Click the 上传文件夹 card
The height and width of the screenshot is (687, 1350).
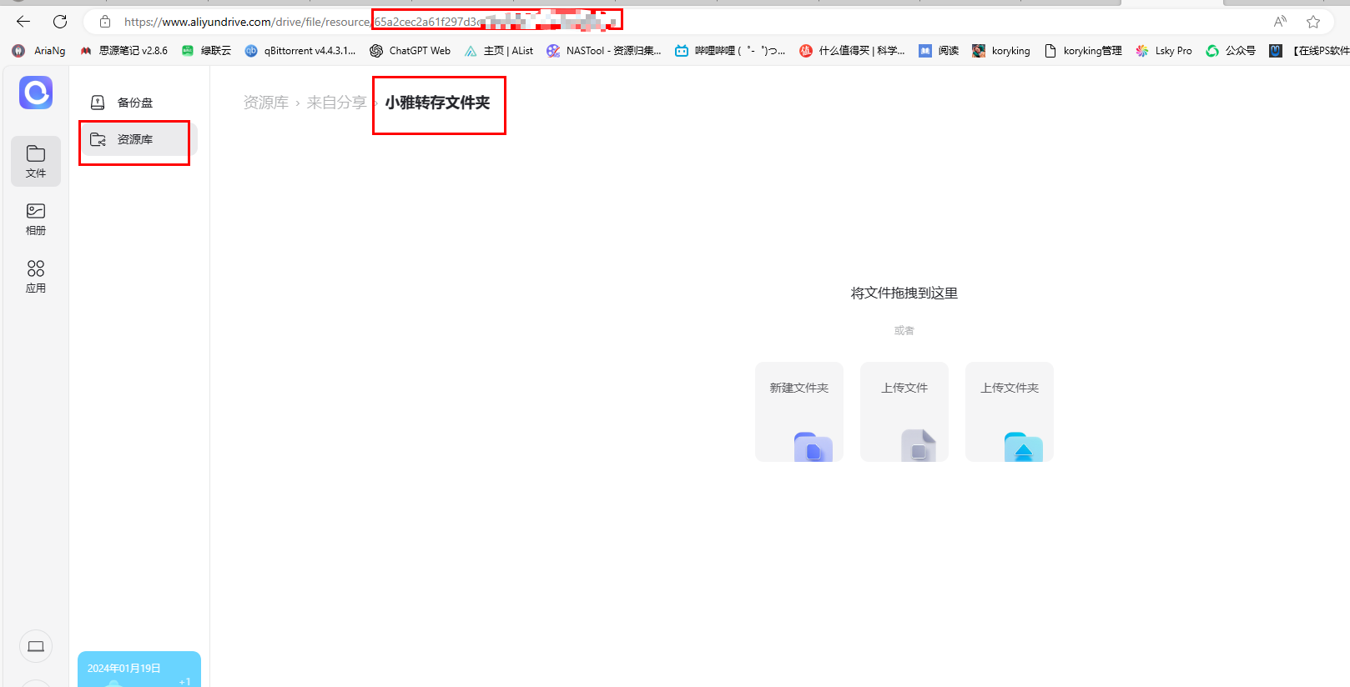pyautogui.click(x=1010, y=412)
